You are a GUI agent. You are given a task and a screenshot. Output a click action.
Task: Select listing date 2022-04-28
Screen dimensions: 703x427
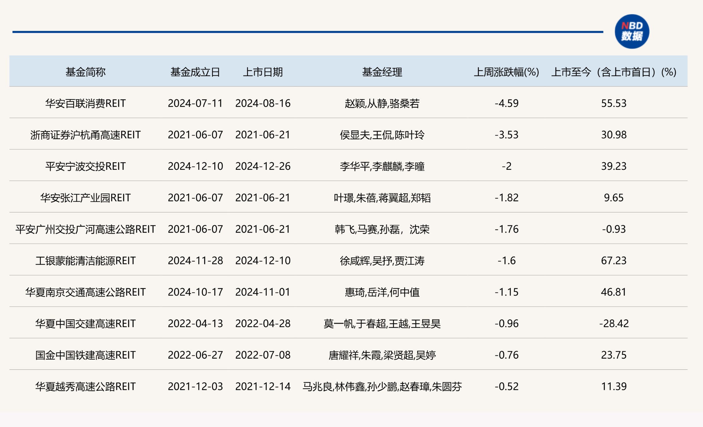[263, 324]
